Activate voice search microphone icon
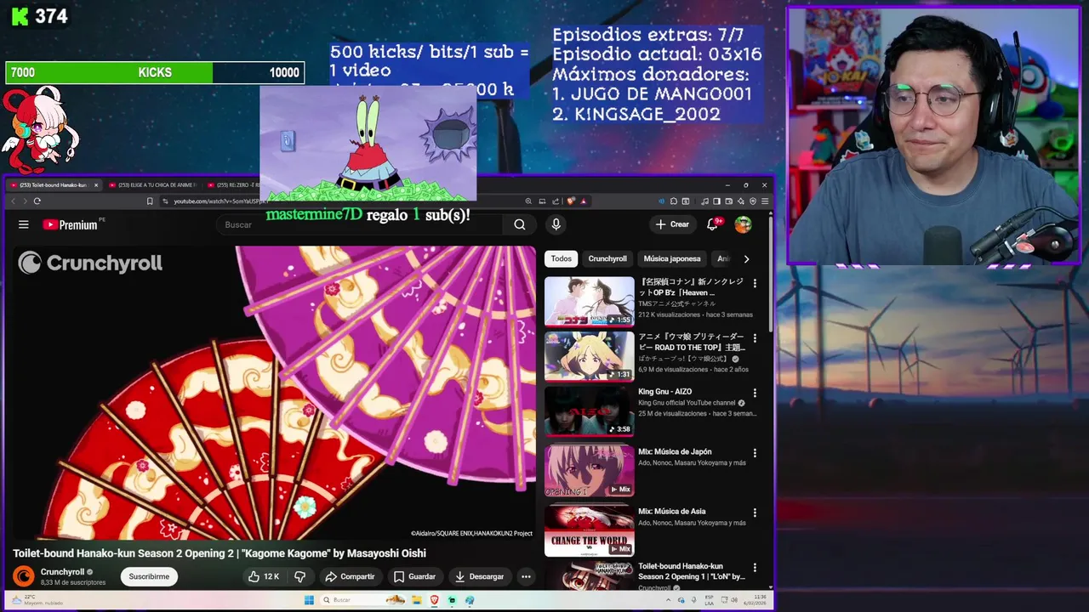Viewport: 1089px width, 612px height. (x=556, y=224)
